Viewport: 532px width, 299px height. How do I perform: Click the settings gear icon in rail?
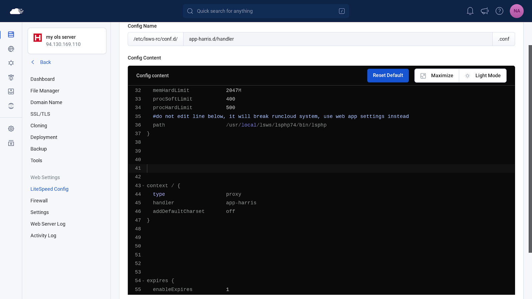click(x=11, y=129)
